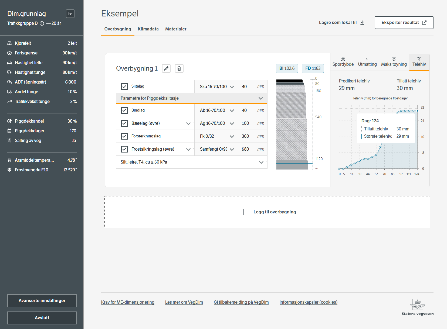Collapse the Dim.grunnlag sidebar panel

(x=70, y=14)
